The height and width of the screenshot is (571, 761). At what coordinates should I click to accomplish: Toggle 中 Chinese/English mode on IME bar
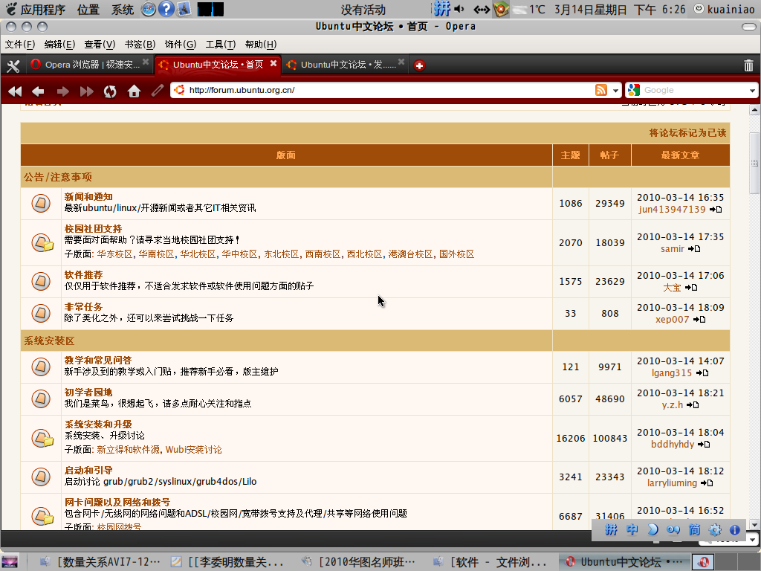coord(632,529)
